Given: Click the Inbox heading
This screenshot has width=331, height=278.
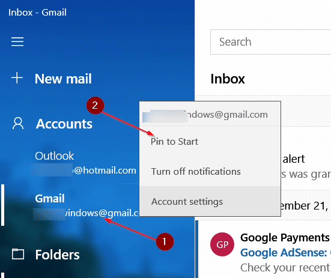Looking at the screenshot, I should 228,79.
